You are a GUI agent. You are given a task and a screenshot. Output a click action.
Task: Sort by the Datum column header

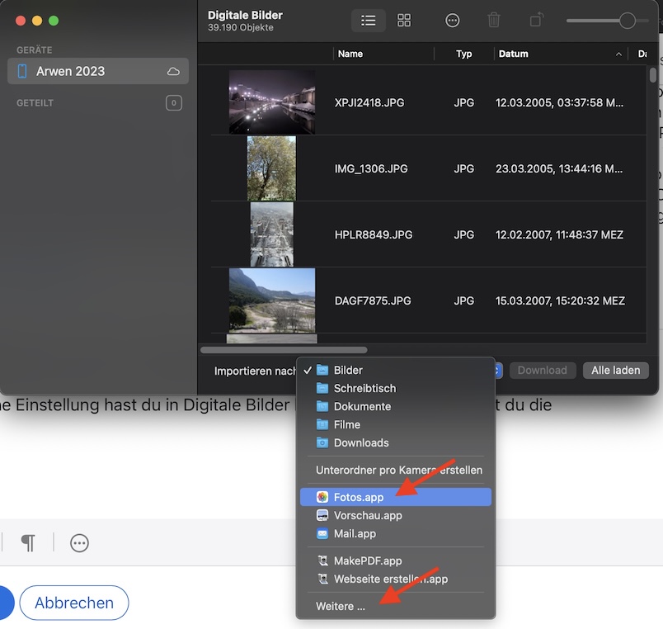(x=513, y=54)
